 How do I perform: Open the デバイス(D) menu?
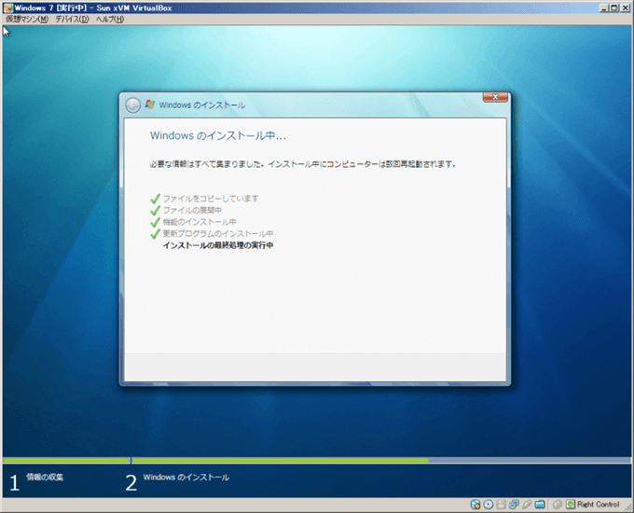click(72, 19)
